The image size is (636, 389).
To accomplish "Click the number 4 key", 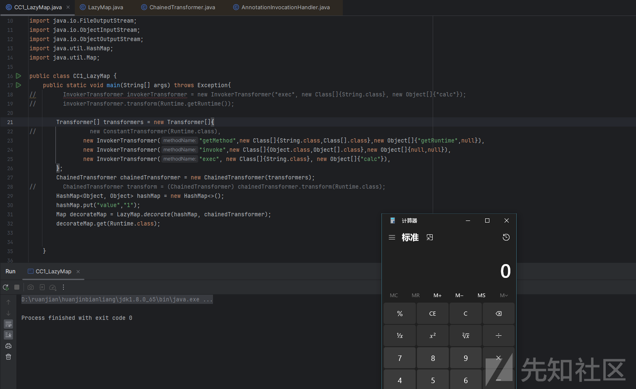I will click(400, 379).
